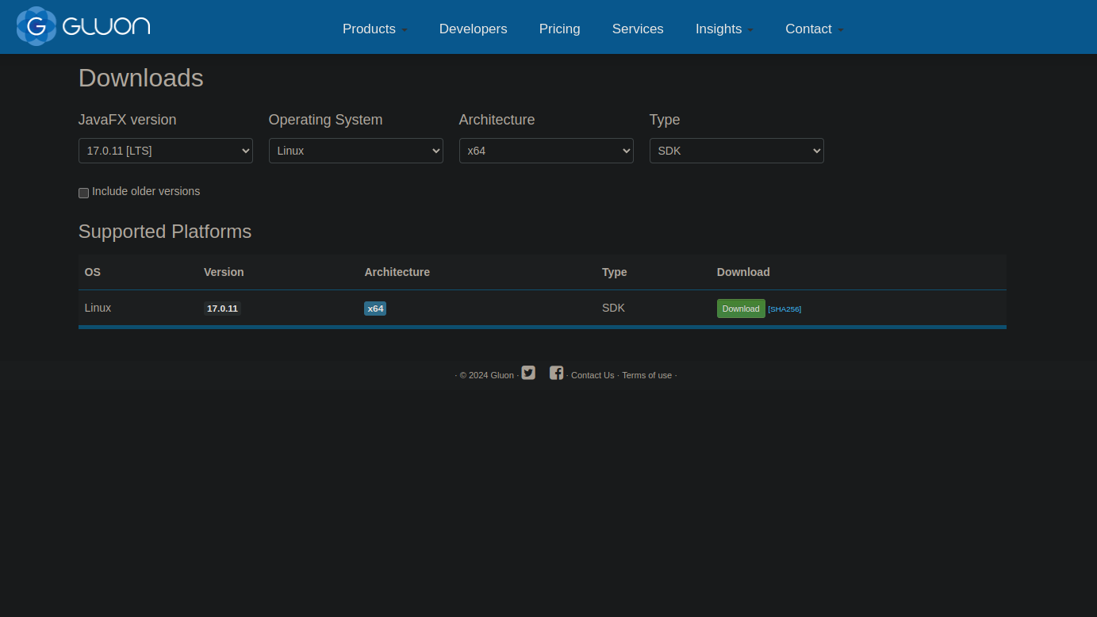Expand the Operating System selector
This screenshot has width=1097, height=617.
(x=355, y=151)
